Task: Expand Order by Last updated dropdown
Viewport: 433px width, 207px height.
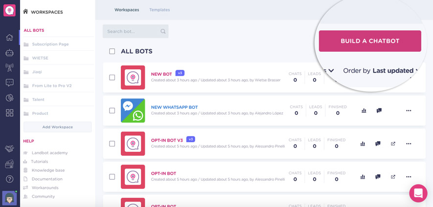Action: coord(381,71)
